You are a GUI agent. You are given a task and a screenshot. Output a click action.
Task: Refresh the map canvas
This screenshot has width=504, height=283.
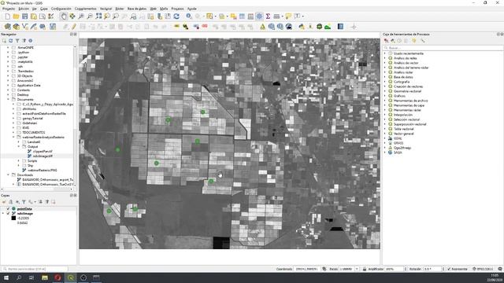point(176,17)
